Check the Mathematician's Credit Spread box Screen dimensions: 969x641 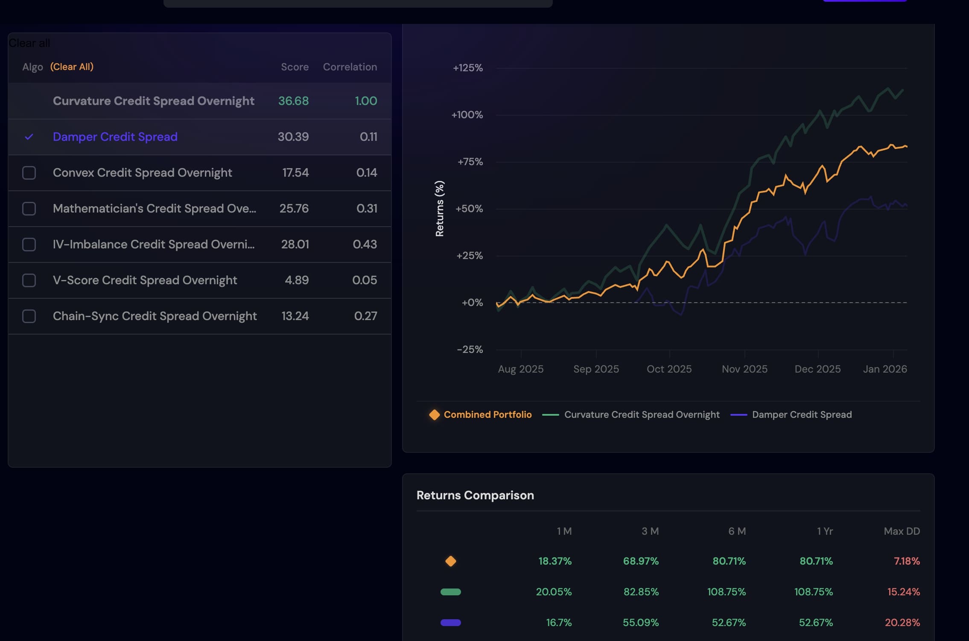(x=29, y=209)
